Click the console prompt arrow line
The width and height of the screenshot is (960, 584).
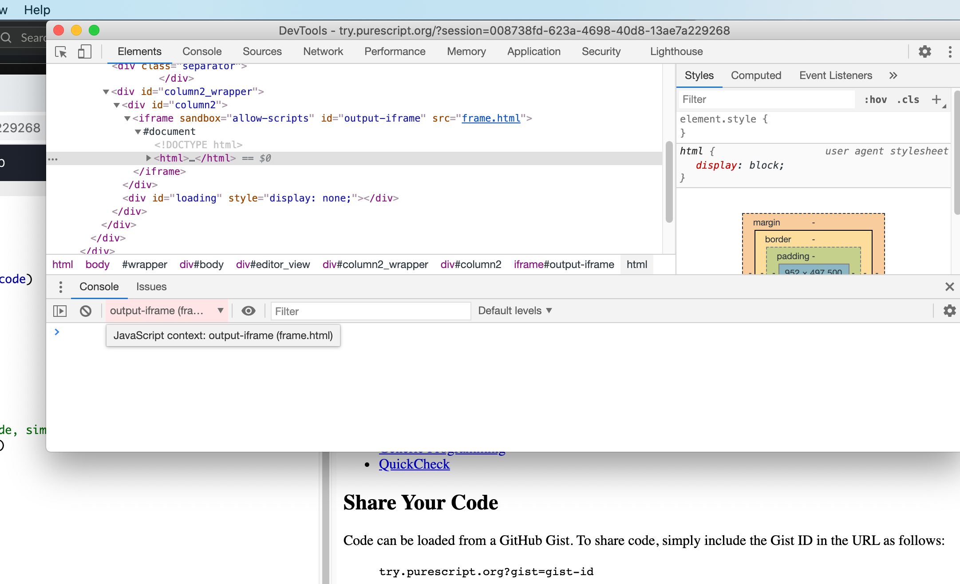pos(57,332)
